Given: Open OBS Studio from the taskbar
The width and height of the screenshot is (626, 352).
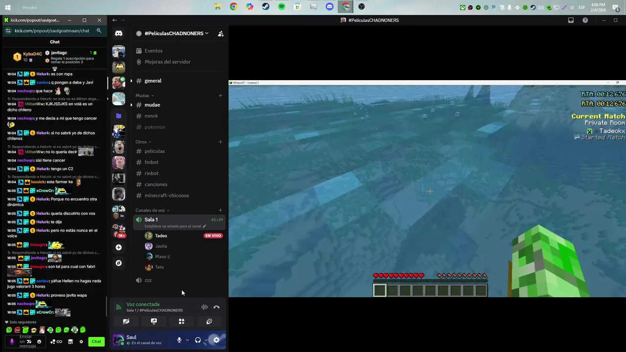Looking at the screenshot, I should click(361, 7).
